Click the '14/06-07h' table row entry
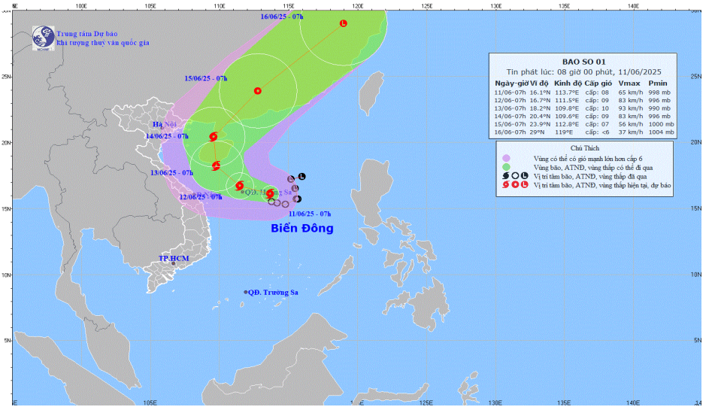Screen dimensions: 712x413 (x=510, y=116)
